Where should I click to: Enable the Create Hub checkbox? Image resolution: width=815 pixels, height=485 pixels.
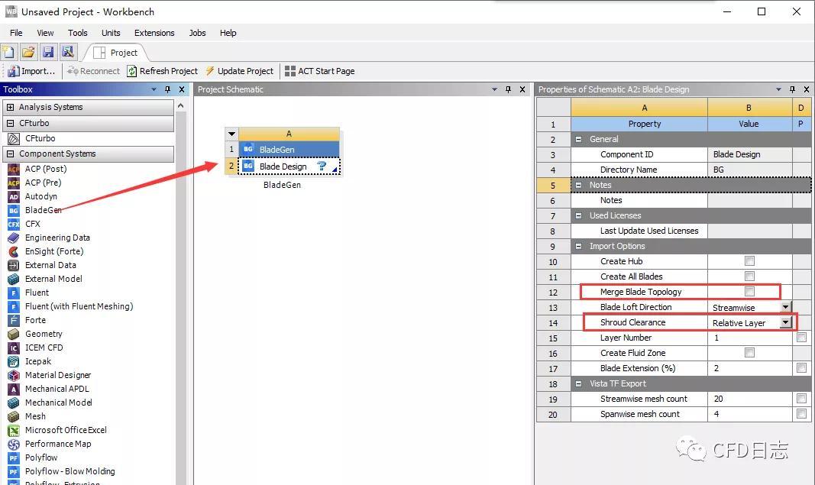pyautogui.click(x=749, y=261)
